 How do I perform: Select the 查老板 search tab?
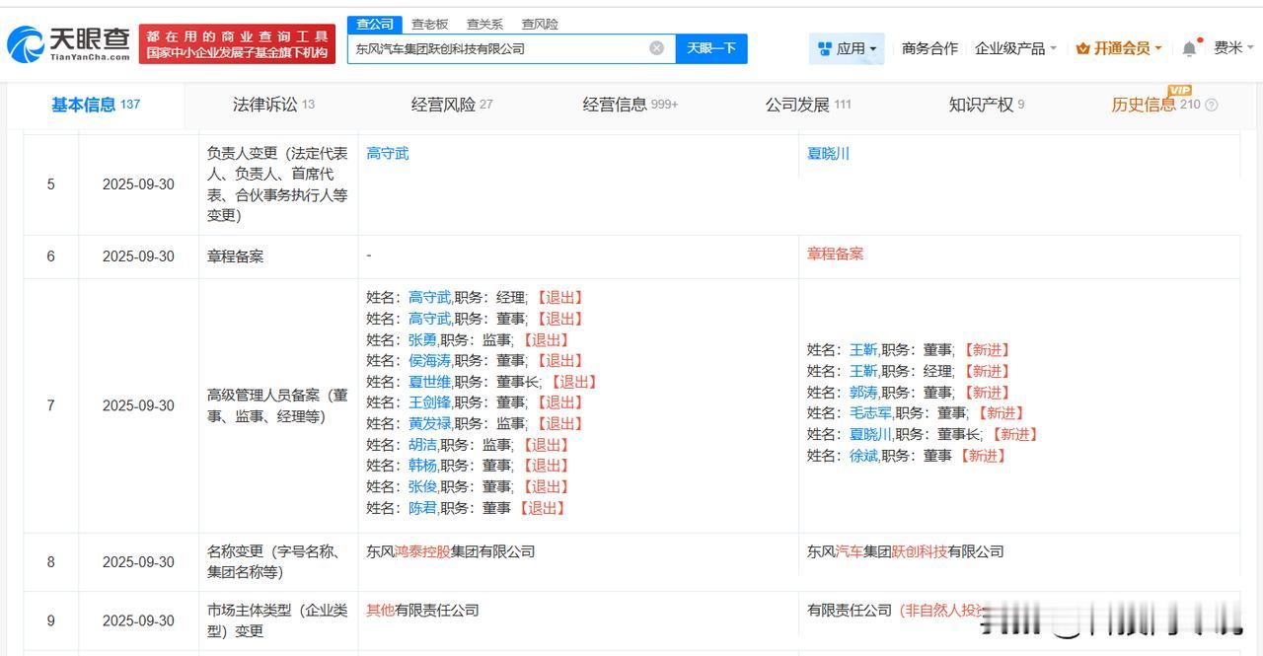coord(429,24)
